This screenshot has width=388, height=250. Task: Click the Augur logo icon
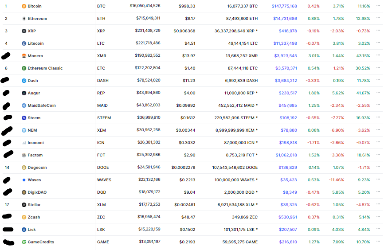tap(24, 93)
